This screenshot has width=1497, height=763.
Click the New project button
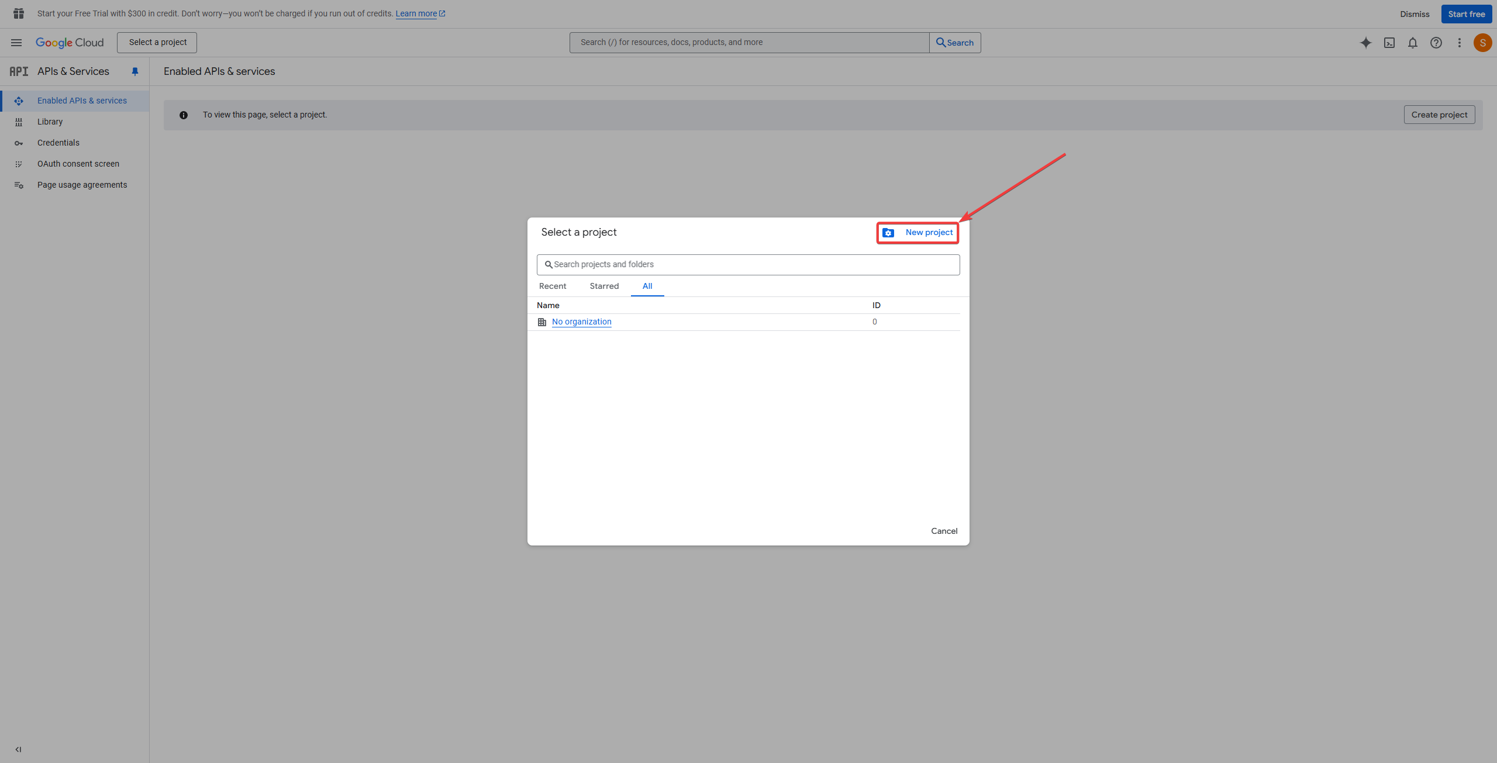917,233
